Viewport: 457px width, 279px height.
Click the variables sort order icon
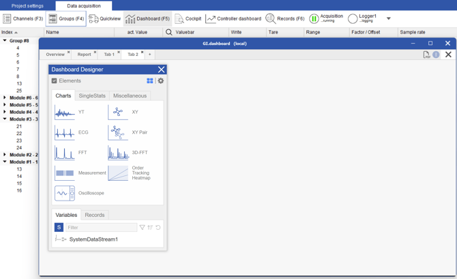[150, 227]
